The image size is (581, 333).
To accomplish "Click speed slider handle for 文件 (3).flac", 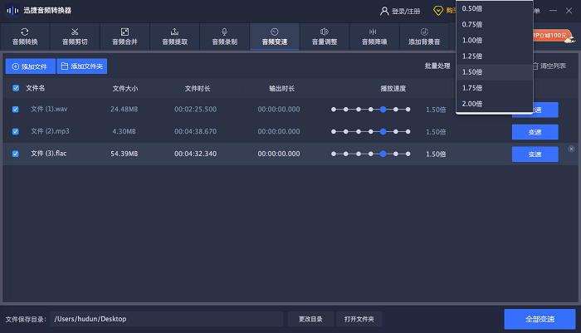I will (383, 154).
